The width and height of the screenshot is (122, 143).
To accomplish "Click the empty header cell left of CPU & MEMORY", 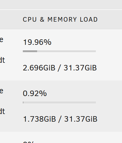I will [10, 20].
